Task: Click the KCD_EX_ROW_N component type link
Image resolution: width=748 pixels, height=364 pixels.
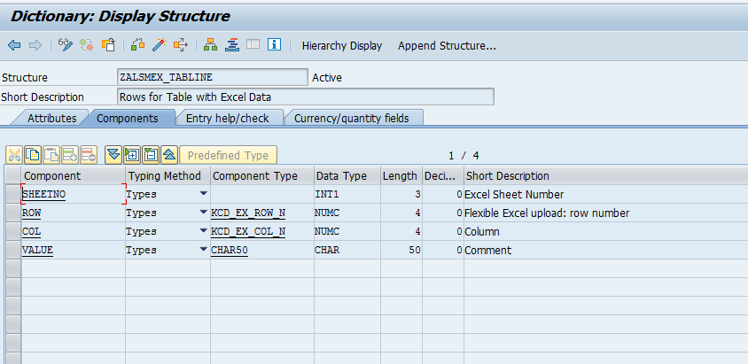Action: click(x=248, y=213)
